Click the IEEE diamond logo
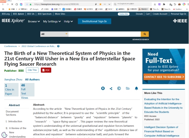 180,21
